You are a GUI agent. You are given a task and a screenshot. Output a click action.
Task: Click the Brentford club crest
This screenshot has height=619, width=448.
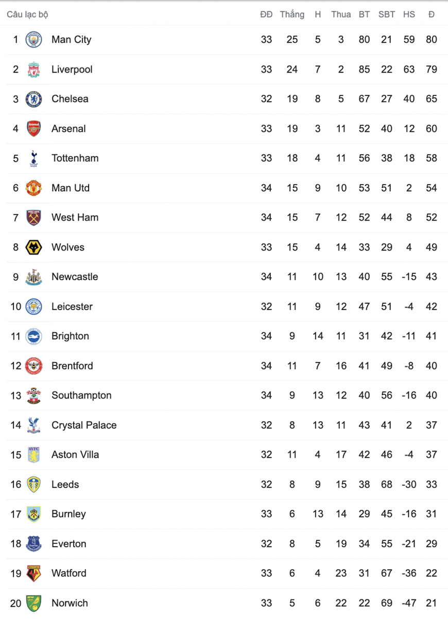[34, 366]
